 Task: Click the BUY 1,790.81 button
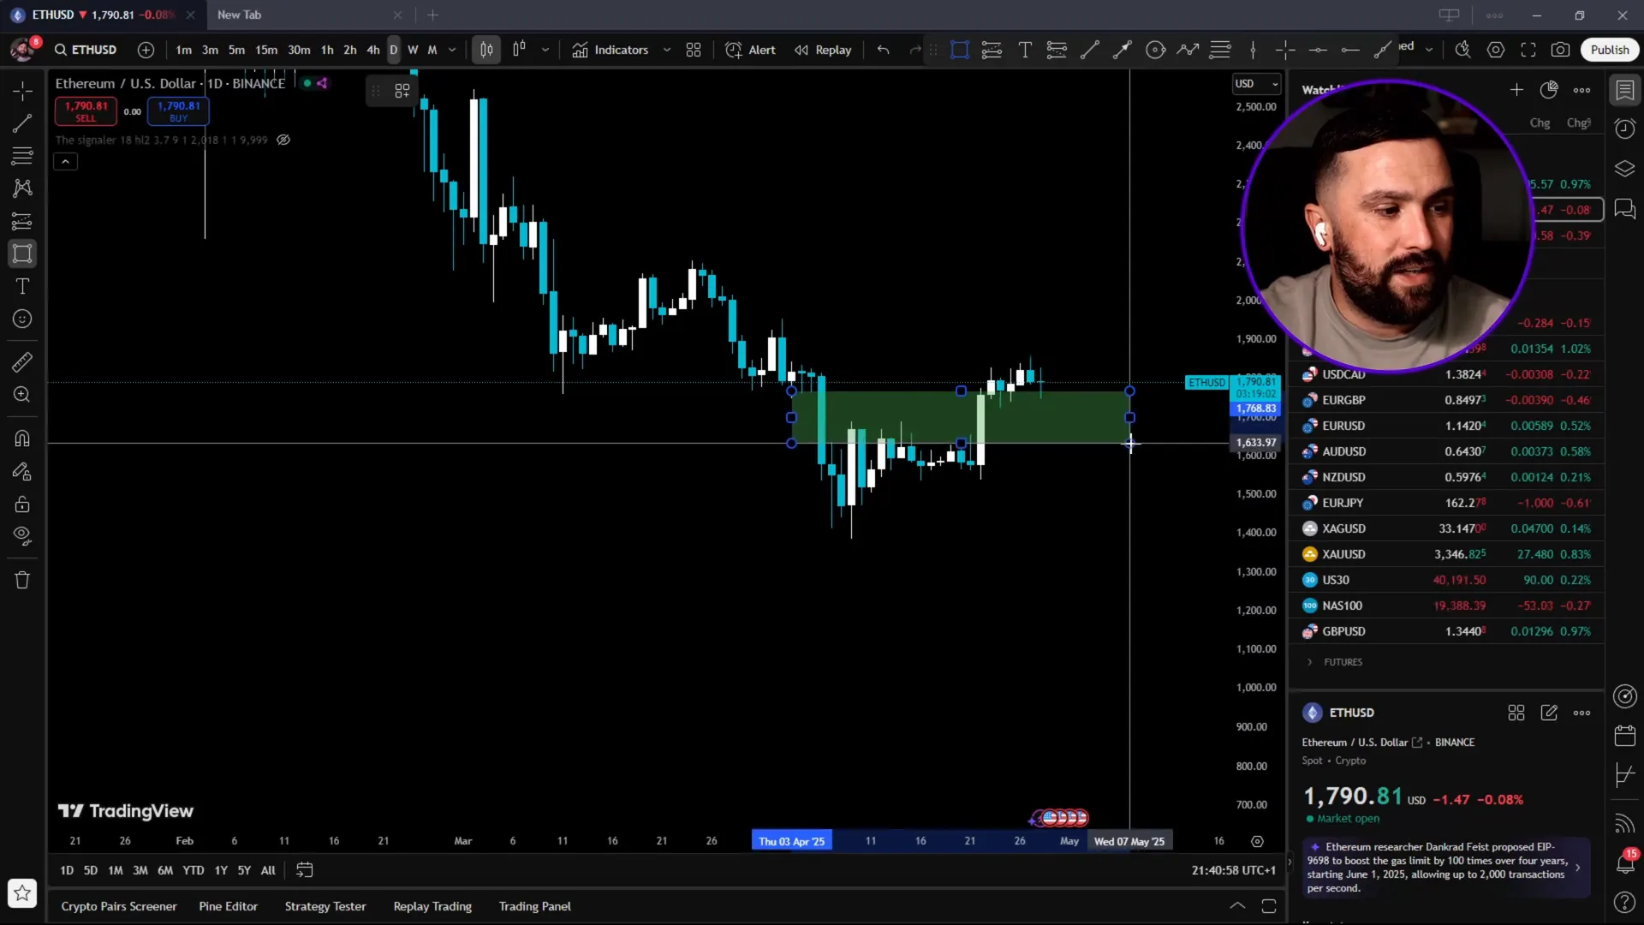tap(178, 110)
